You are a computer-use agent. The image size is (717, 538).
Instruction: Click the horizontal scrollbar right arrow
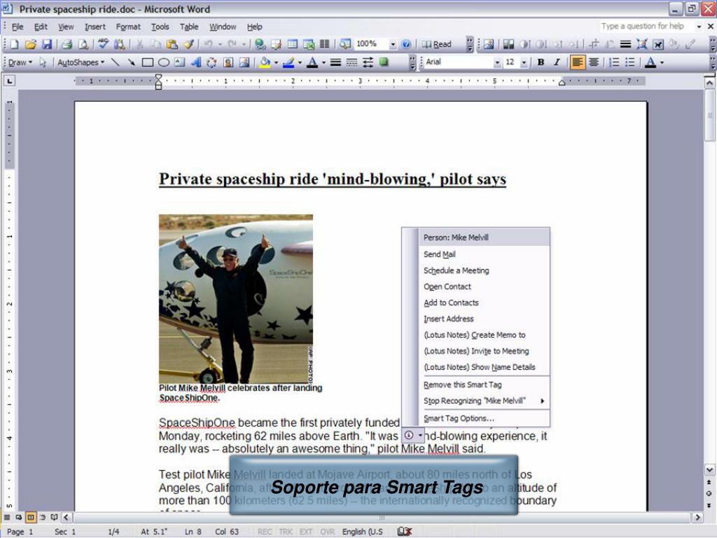pos(697,518)
